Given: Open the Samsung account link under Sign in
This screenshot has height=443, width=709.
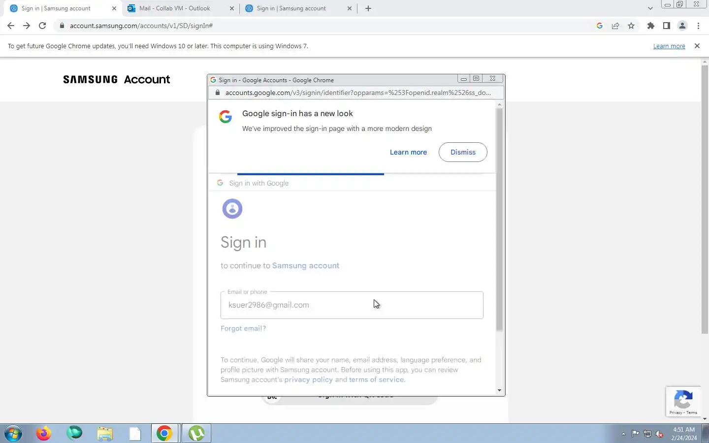Looking at the screenshot, I should click(x=306, y=266).
